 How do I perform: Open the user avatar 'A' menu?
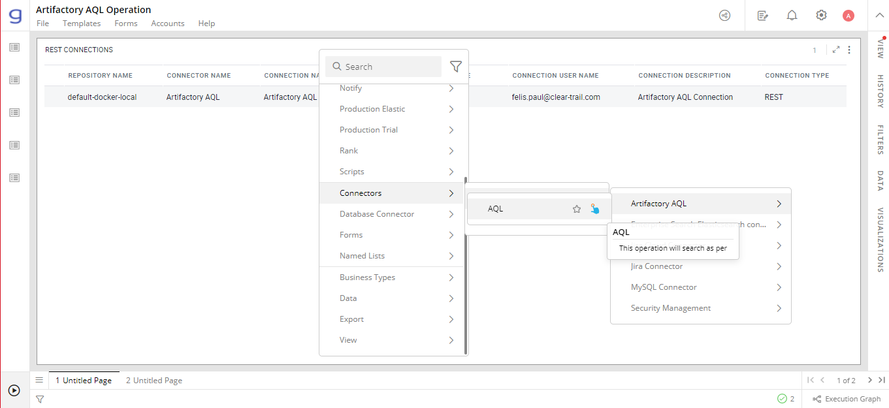[849, 16]
